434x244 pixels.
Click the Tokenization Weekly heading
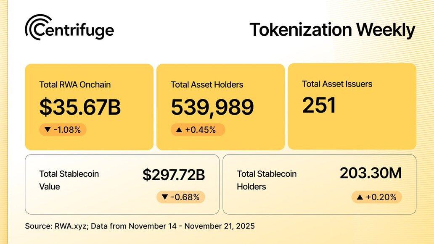332,30
